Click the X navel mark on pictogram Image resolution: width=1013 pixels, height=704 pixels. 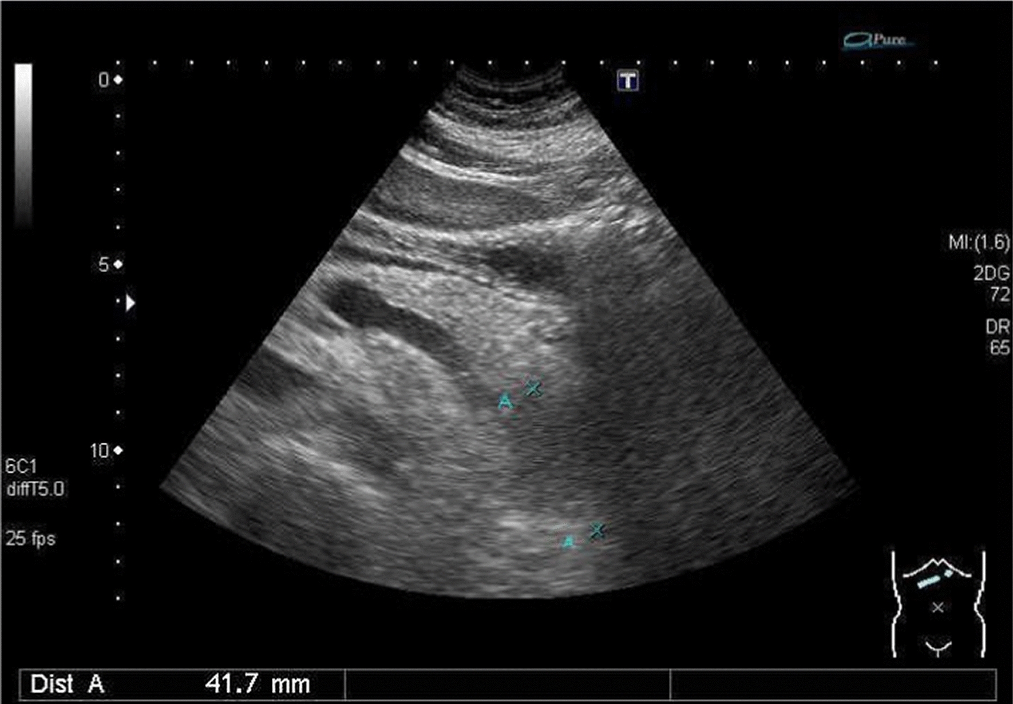click(x=937, y=607)
